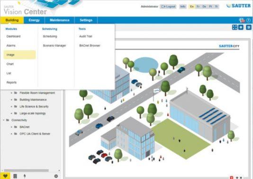Click the horizontal scrollbar in sidebar tree
This screenshot has width=253, height=179.
point(27,170)
